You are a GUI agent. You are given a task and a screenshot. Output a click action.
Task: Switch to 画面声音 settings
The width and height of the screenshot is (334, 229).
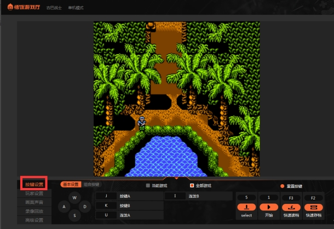34,202
